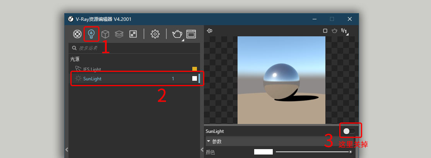
Task: Click the preview scene type icon
Action: coord(209,31)
